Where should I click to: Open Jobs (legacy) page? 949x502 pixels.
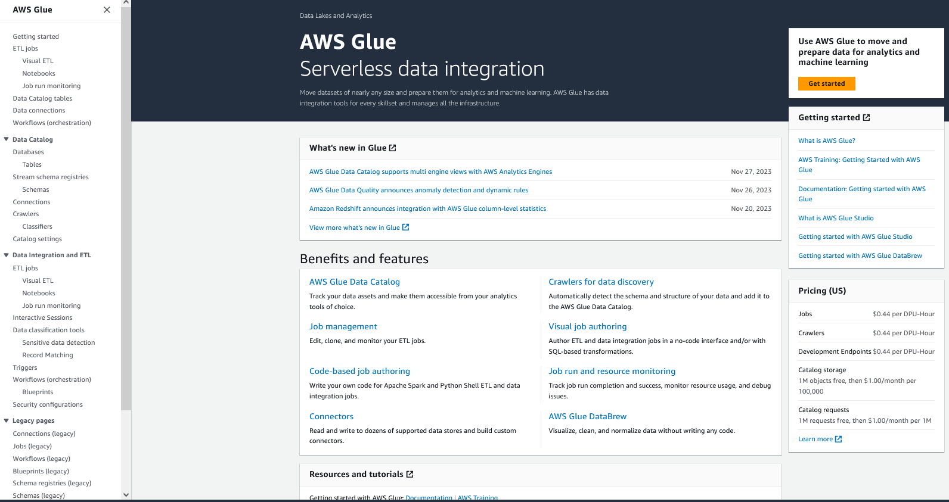32,446
